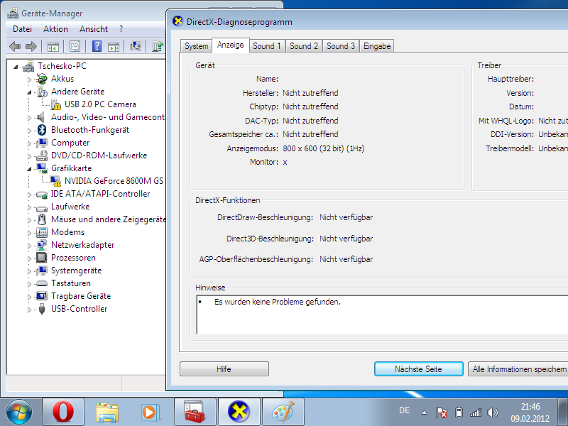Image resolution: width=568 pixels, height=426 pixels.
Task: Click the Bluetooth-Funkgerät icon
Action: pyautogui.click(x=42, y=130)
